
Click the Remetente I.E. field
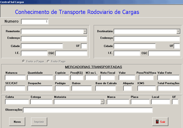34,53
